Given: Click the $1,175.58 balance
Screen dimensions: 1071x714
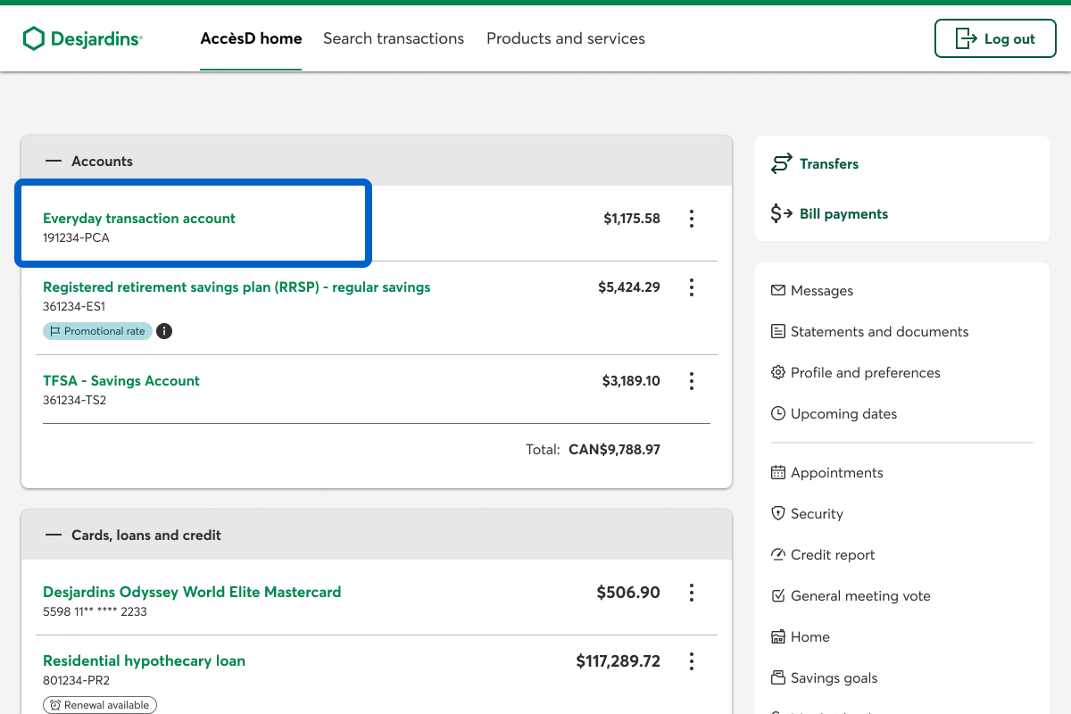Looking at the screenshot, I should pyautogui.click(x=632, y=219).
